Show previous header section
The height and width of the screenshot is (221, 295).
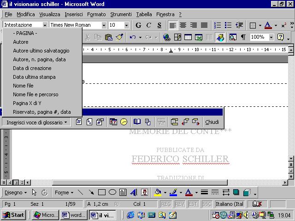[185, 122]
